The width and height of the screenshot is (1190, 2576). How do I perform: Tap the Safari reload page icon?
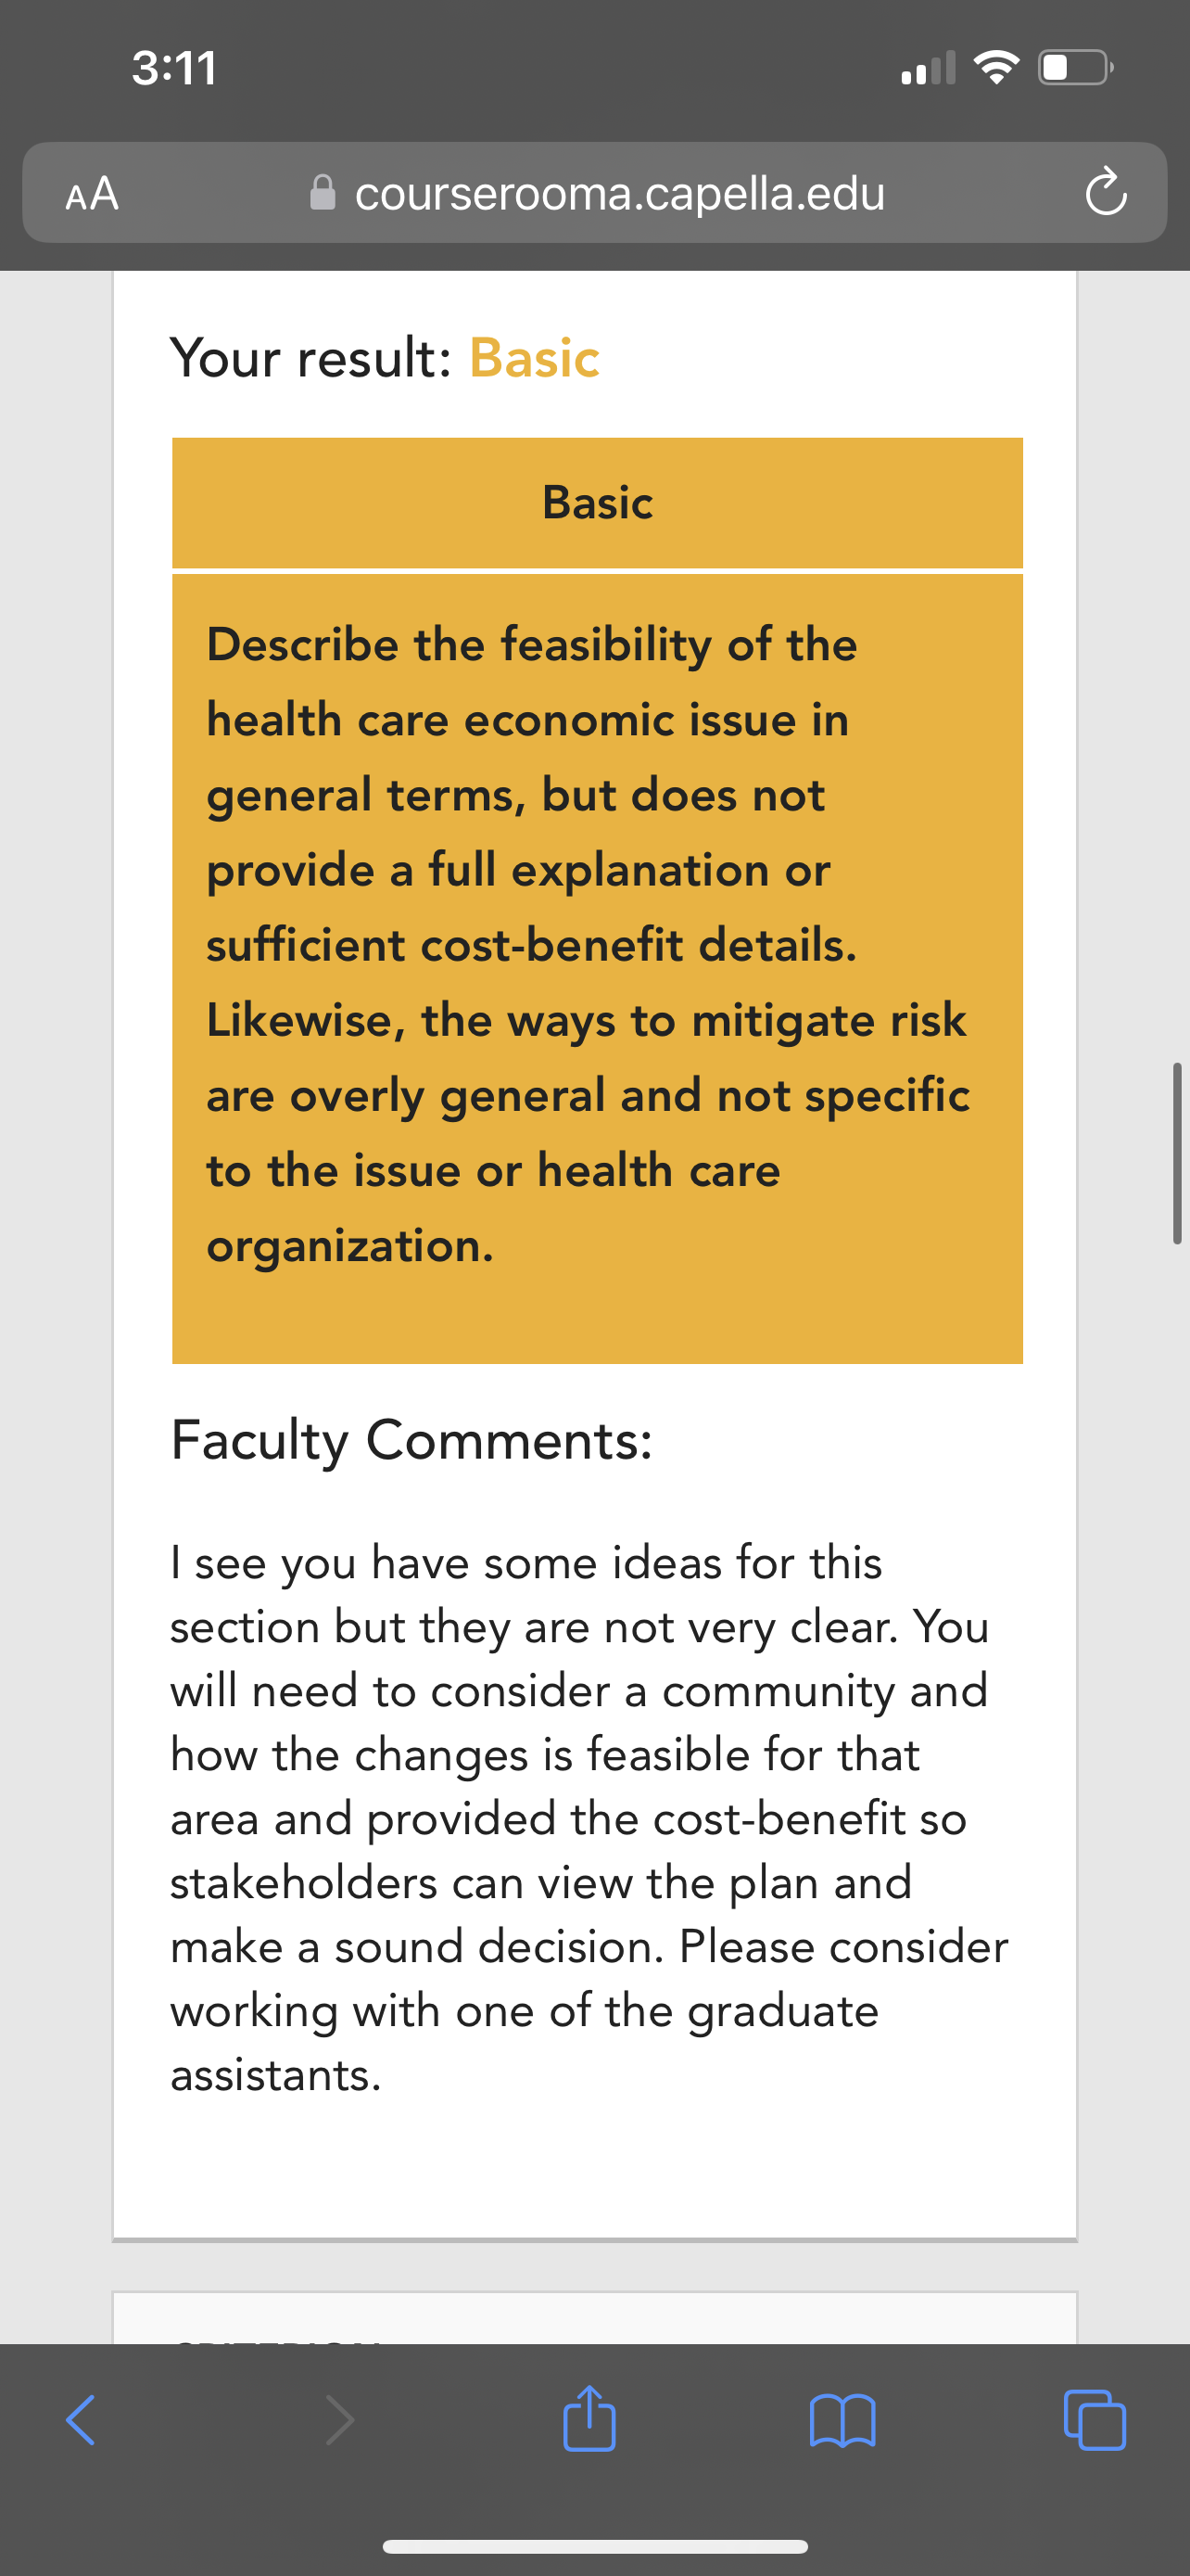pyautogui.click(x=1106, y=192)
